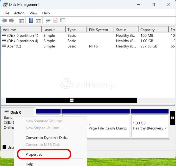Sort by the File System column header
The width and height of the screenshot is (176, 166).
[100, 30]
